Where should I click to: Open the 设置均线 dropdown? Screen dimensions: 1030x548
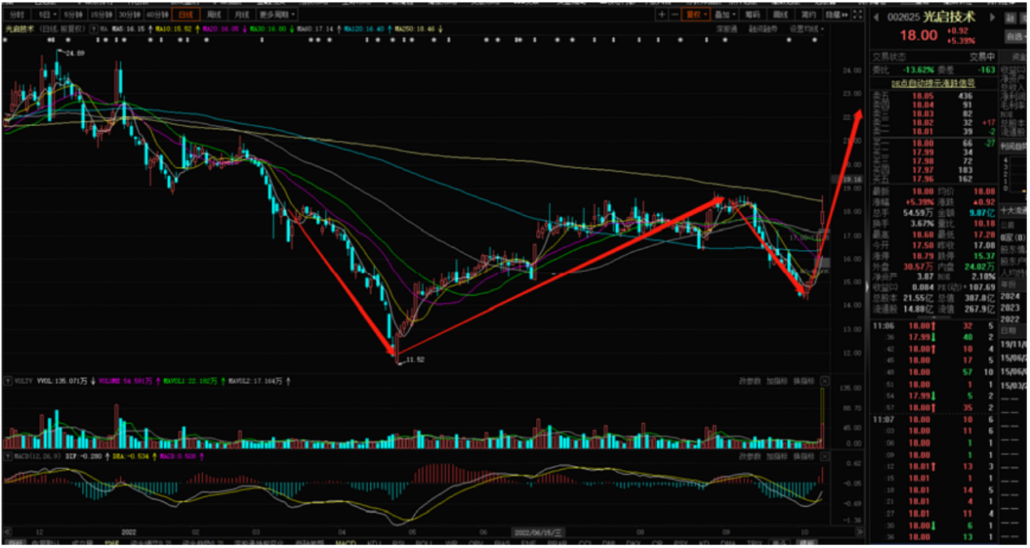807,29
